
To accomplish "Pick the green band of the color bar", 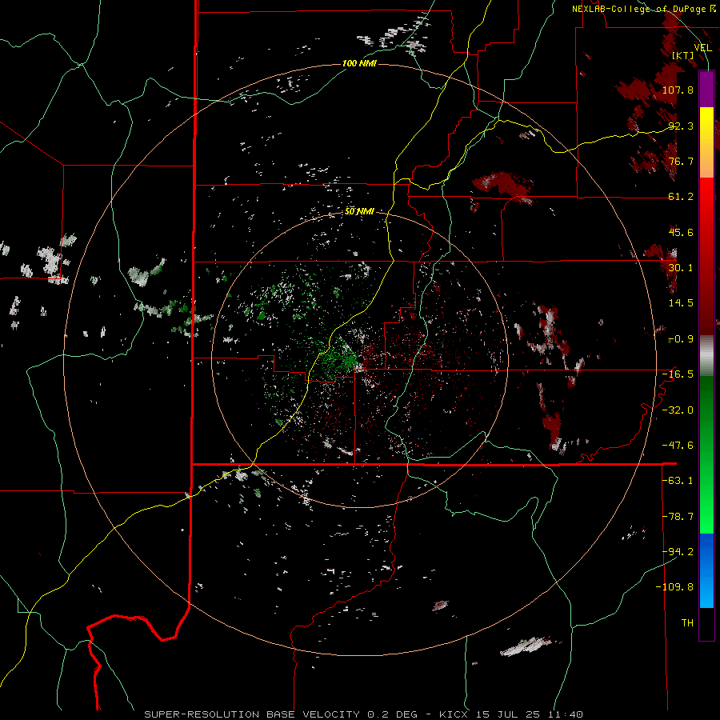I will pos(706,454).
